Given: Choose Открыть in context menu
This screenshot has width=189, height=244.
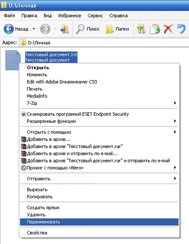Looking at the screenshot, I should tap(99, 68).
